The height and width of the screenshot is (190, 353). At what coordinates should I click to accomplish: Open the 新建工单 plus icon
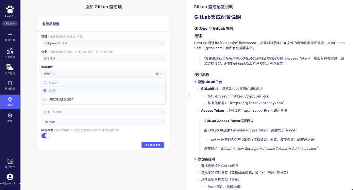coord(10,34)
